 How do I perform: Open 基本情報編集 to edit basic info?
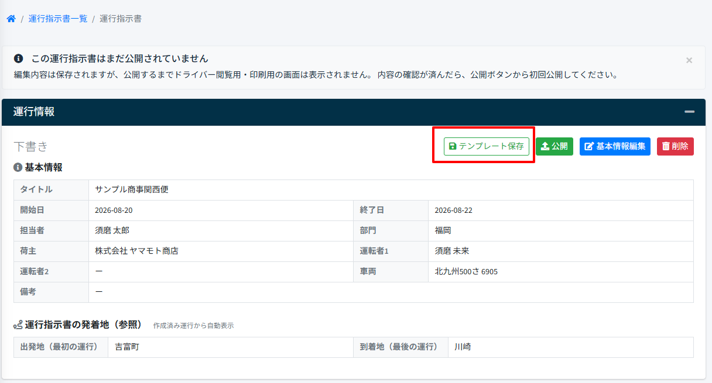pos(615,146)
